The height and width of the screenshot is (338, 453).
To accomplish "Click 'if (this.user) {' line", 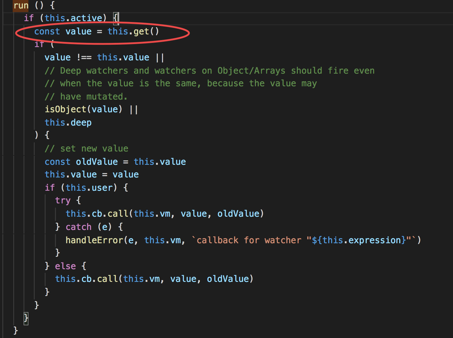I will click(x=86, y=188).
